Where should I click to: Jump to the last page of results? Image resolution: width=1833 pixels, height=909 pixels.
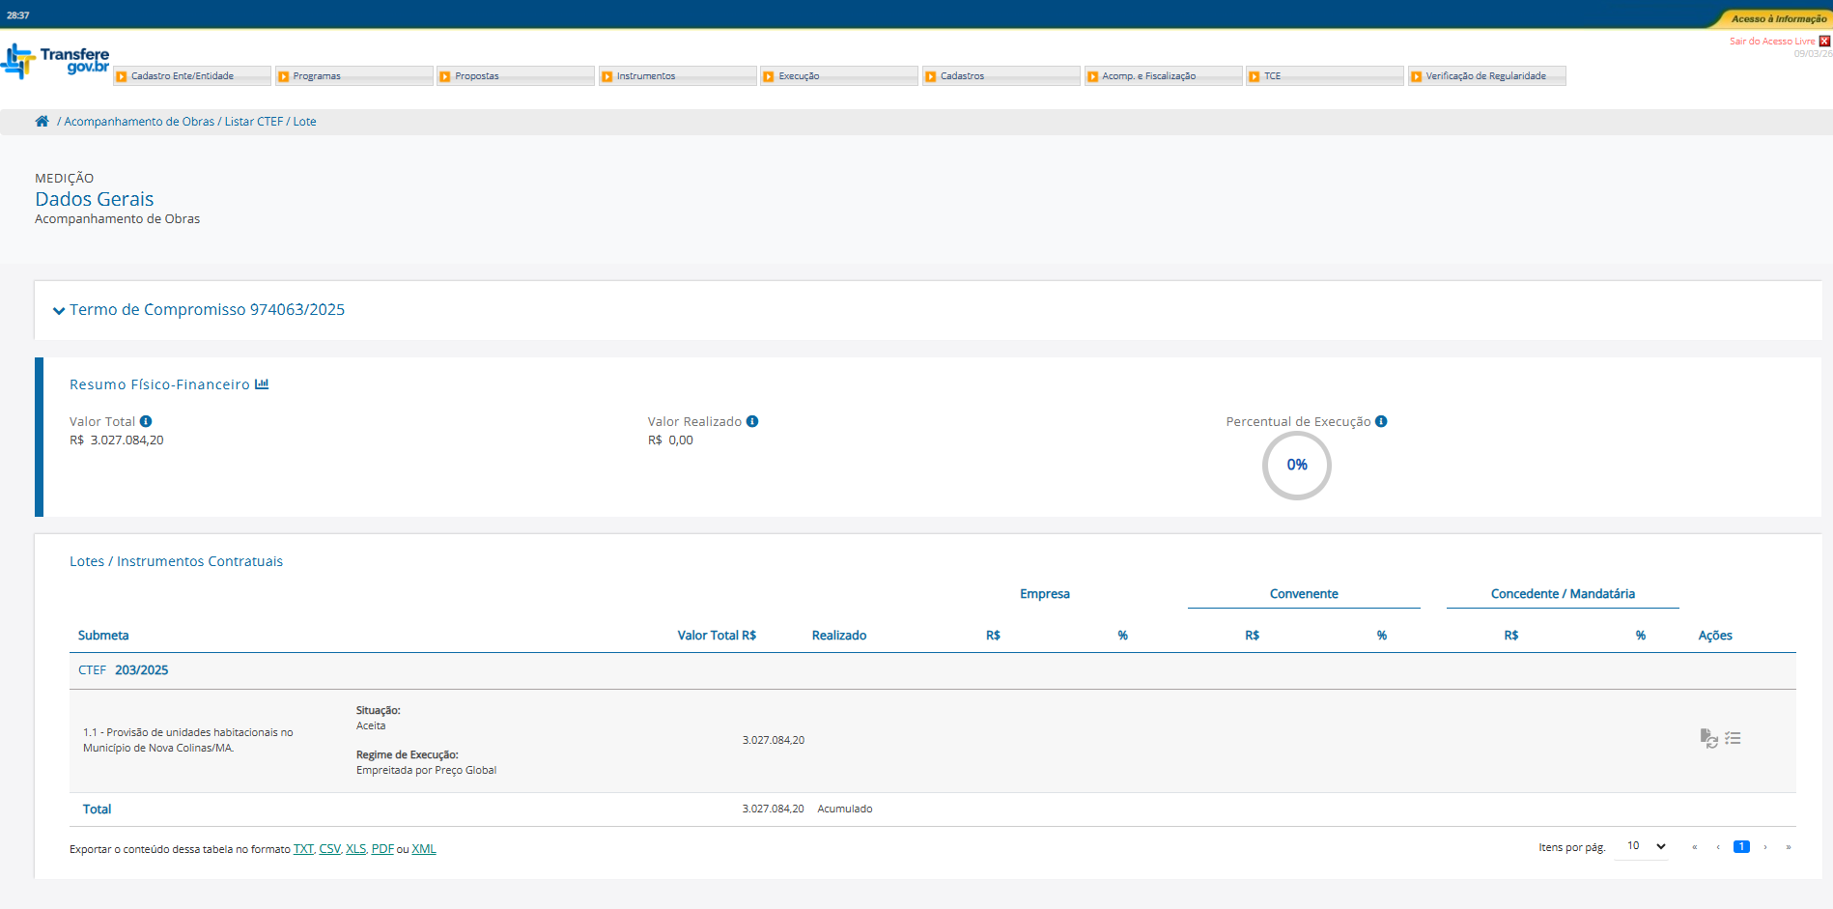point(1789,847)
